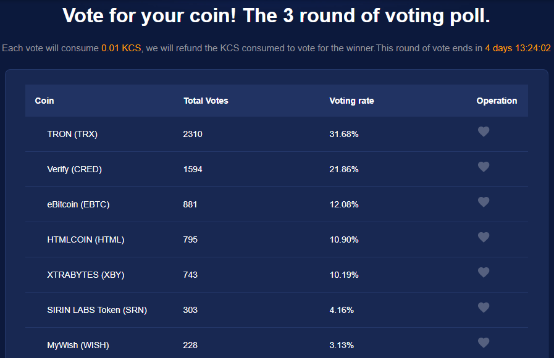Image resolution: width=554 pixels, height=358 pixels.
Task: Click the SIRIN LABS Token (SRN) name
Action: [x=97, y=310]
